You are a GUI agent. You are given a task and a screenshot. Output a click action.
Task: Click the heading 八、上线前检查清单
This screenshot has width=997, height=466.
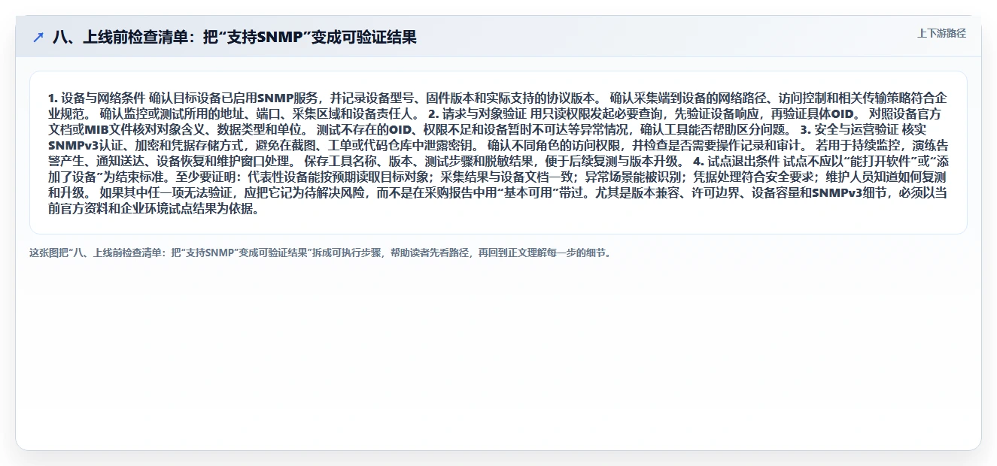[235, 38]
